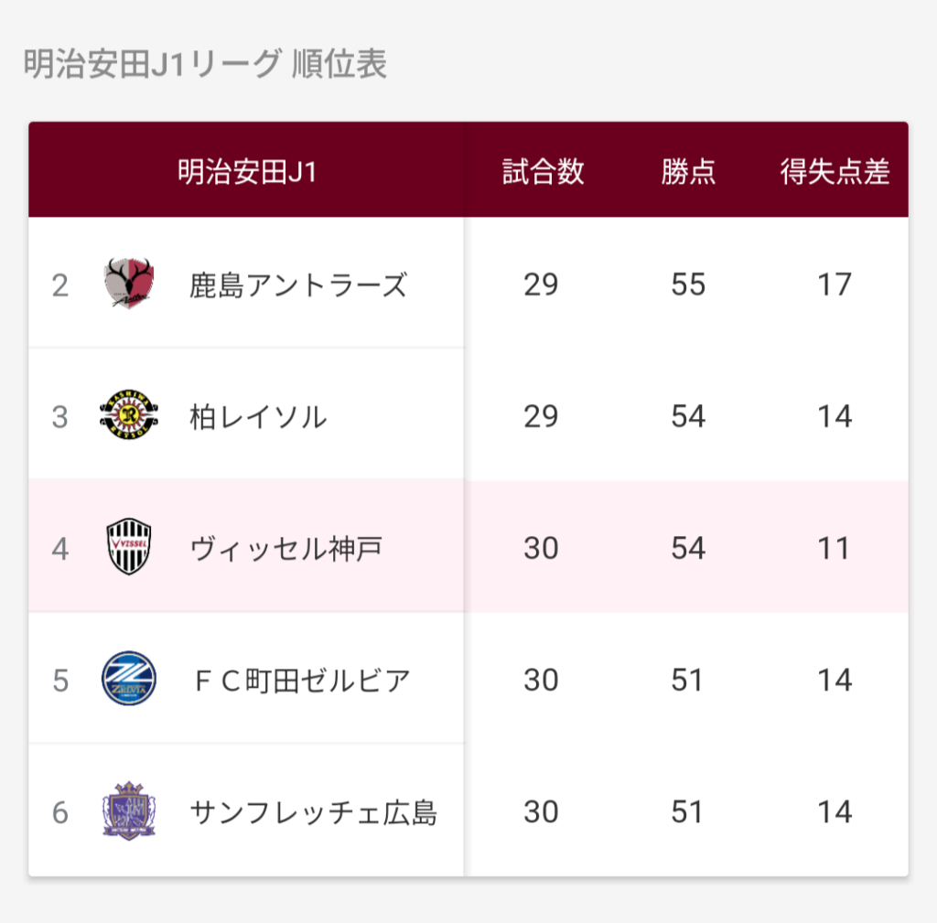Click the FC Machida Zelvia crest
Screen dimensions: 937x923
coord(129,679)
